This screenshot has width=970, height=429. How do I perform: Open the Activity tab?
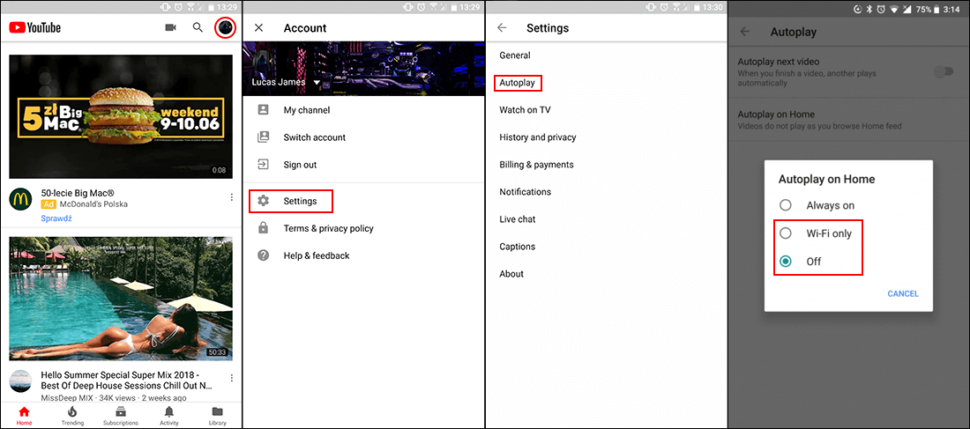(x=169, y=416)
